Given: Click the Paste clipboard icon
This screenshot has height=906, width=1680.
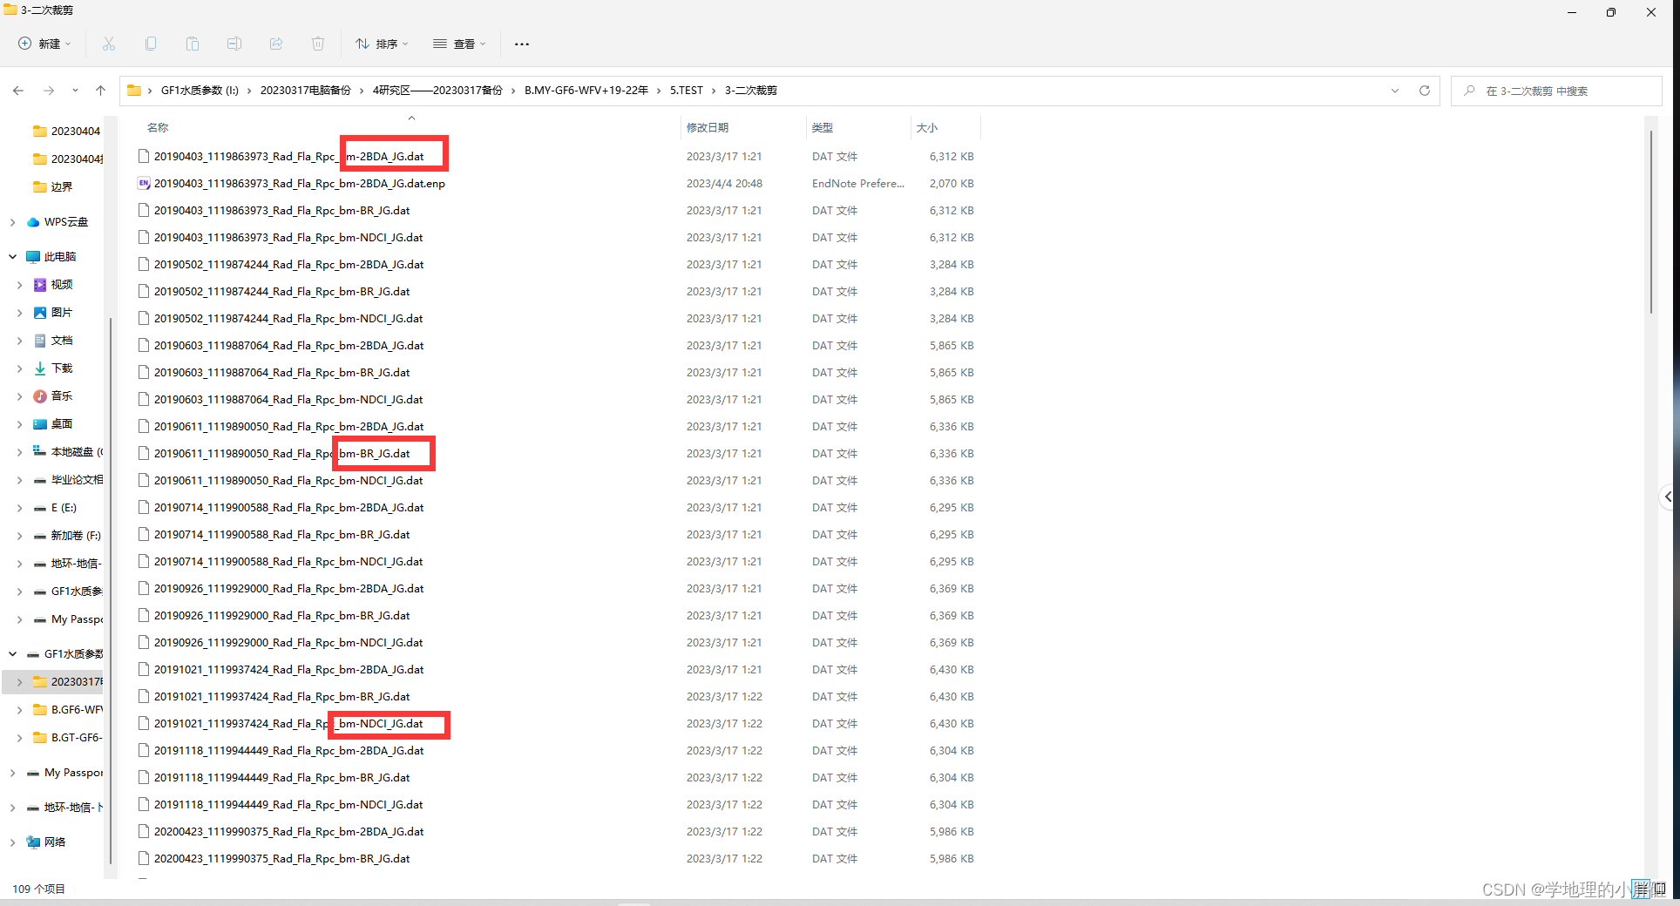Looking at the screenshot, I should point(193,44).
